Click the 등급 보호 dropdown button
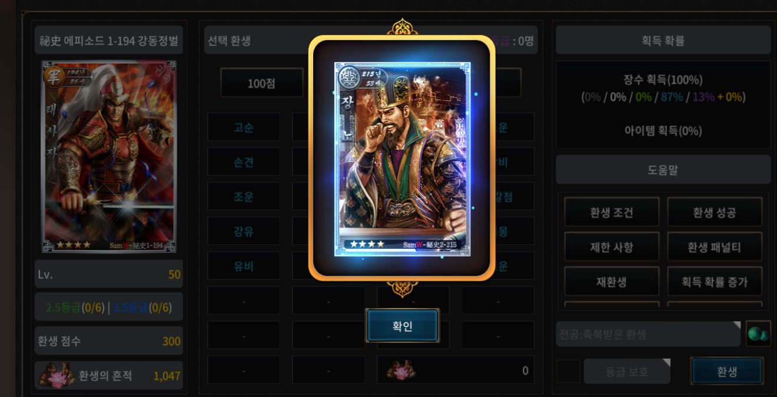 [627, 371]
